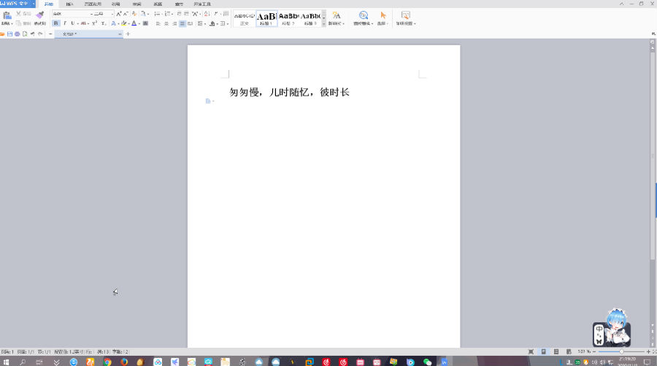The image size is (657, 366).
Task: Toggle Underline formatting button
Action: [72, 23]
